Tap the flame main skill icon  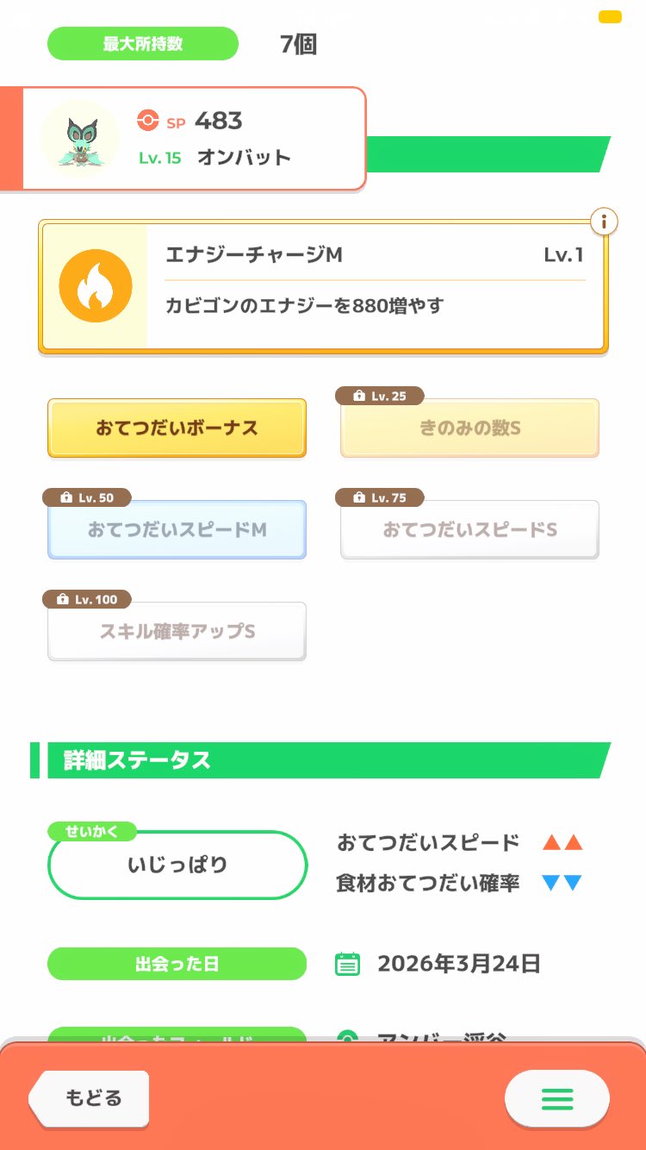tap(96, 286)
